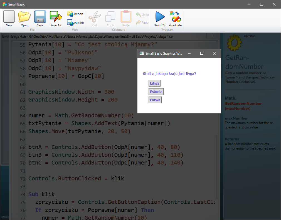Click line 56 with "Pulksnoi"
This screenshot has height=220, width=281.
click(63, 52)
